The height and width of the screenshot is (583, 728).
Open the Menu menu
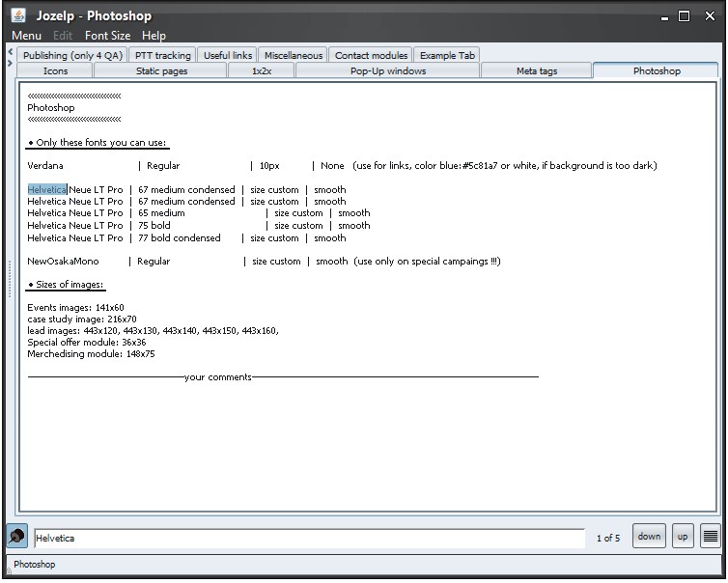(x=26, y=36)
